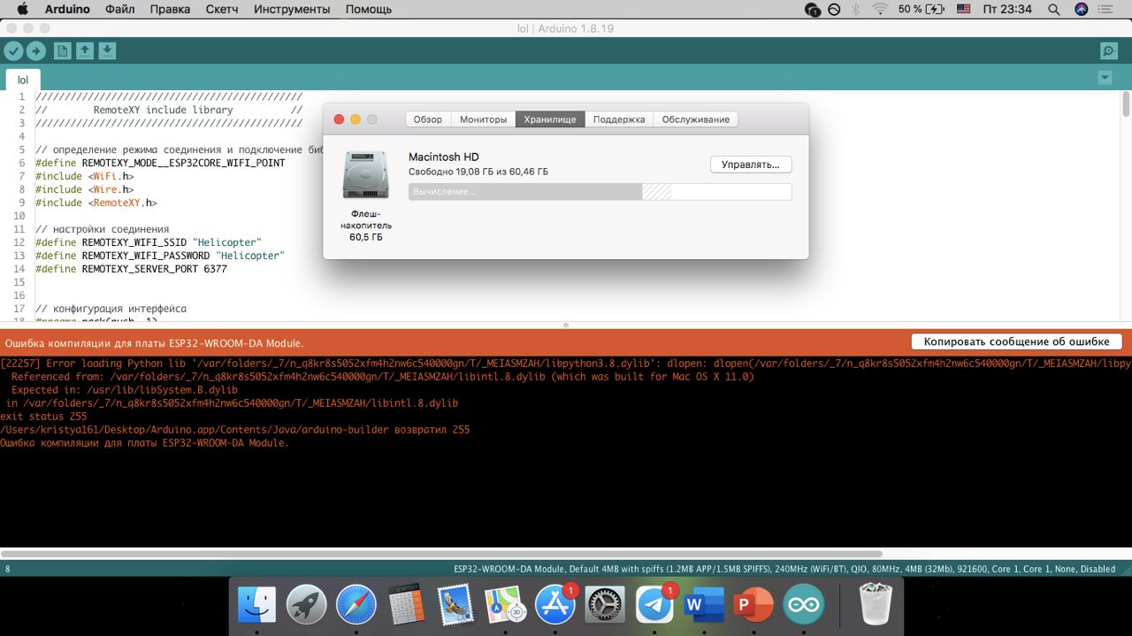The height and width of the screenshot is (636, 1132).
Task: Open the Скетч menu
Action: (222, 9)
